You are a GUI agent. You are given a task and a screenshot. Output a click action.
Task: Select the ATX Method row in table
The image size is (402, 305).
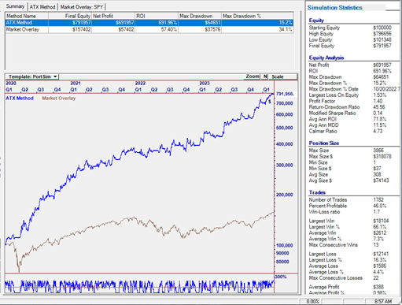(x=149, y=23)
